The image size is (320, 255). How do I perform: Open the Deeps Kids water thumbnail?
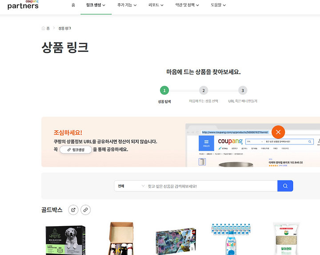coord(231,239)
